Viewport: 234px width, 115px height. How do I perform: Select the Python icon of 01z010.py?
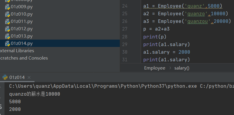click(x=7, y=14)
